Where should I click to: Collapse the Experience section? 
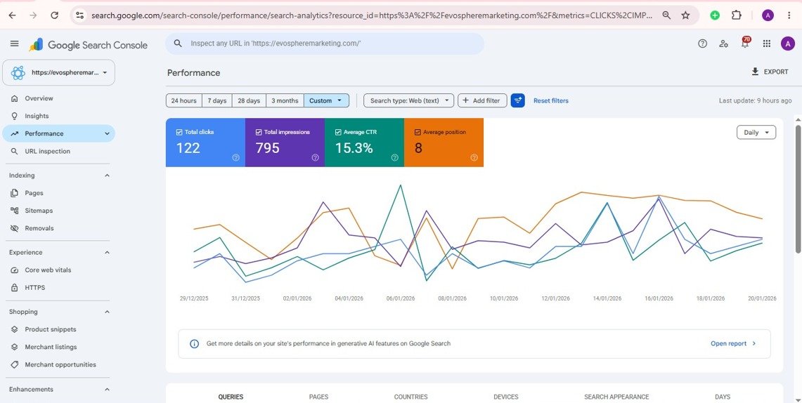click(x=107, y=252)
